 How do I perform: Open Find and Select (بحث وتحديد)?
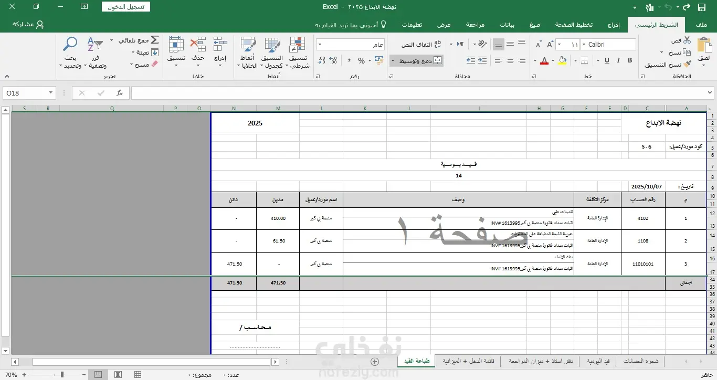(70, 52)
